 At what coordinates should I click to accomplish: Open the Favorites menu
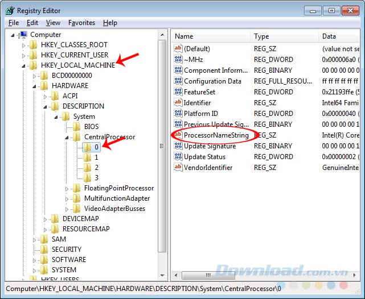pyautogui.click(x=81, y=23)
